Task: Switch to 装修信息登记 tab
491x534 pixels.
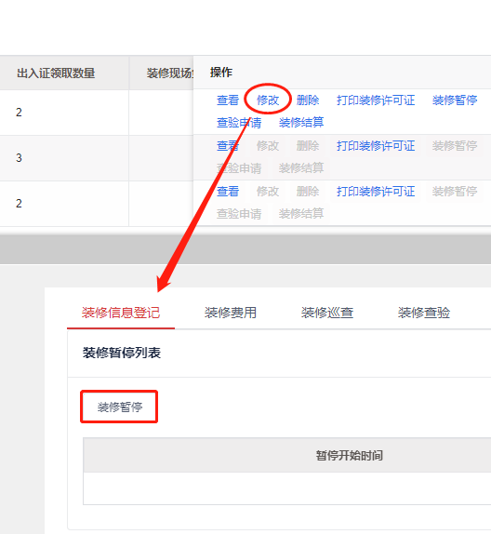Action: tap(121, 313)
